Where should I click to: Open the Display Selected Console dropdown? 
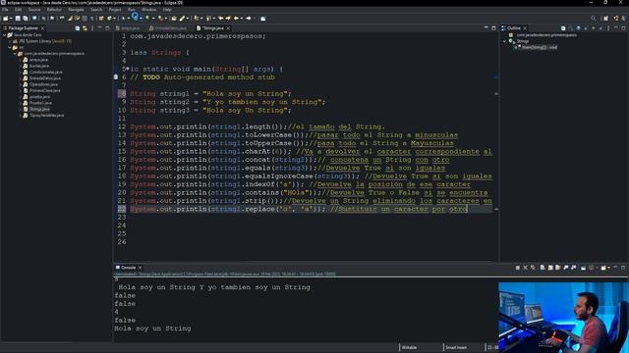click(x=597, y=268)
